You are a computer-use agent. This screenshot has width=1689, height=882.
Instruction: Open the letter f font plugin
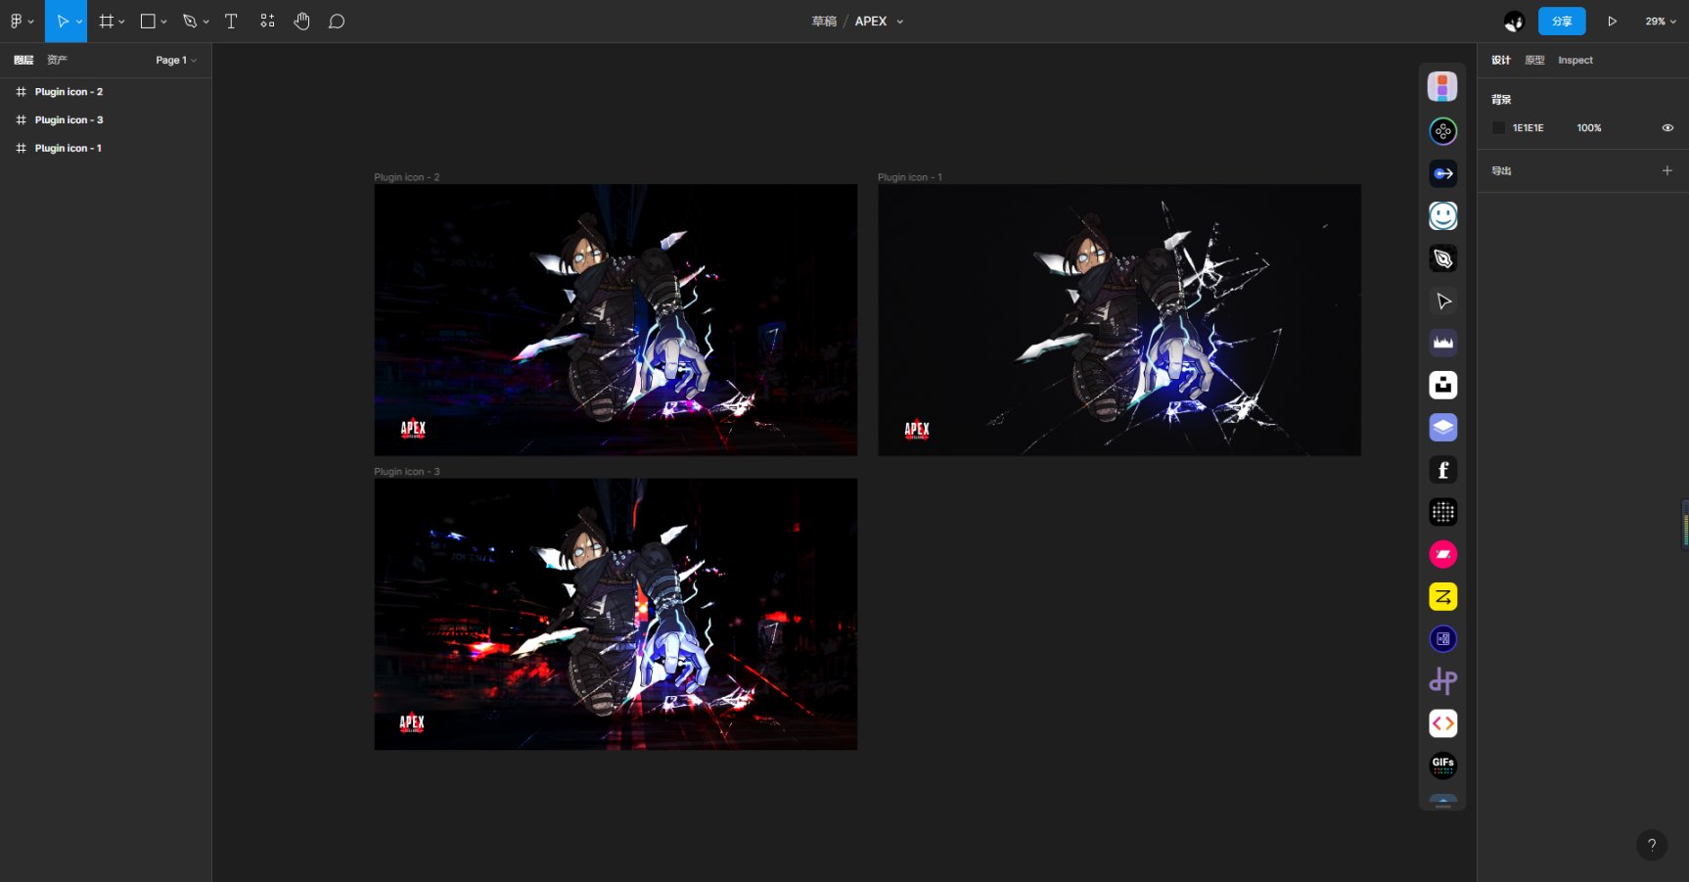tap(1442, 470)
